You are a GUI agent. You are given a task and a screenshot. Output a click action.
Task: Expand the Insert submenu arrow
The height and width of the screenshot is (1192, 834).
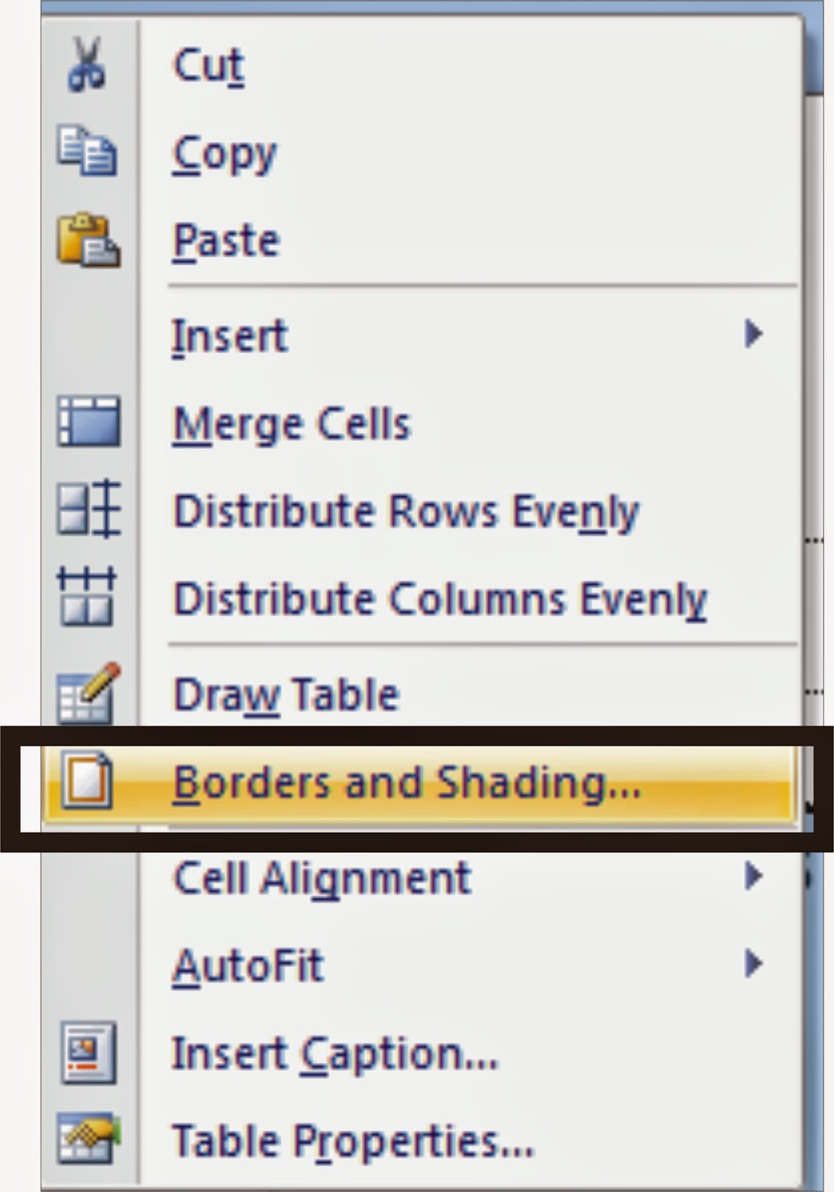754,333
